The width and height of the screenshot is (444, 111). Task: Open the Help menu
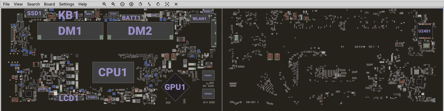pos(83,4)
